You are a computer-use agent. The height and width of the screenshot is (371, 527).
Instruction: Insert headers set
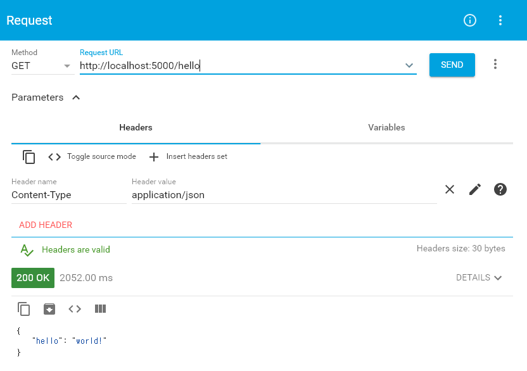188,156
